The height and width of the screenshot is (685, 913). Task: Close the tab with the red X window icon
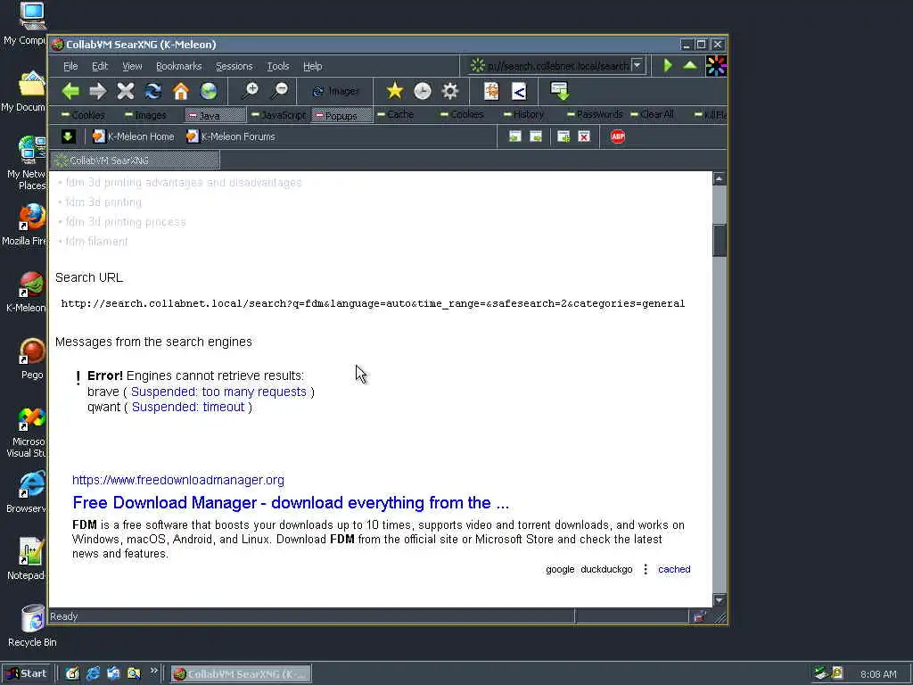pos(584,136)
